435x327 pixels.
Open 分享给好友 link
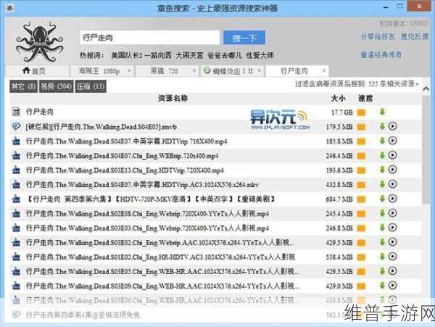pyautogui.click(x=378, y=36)
